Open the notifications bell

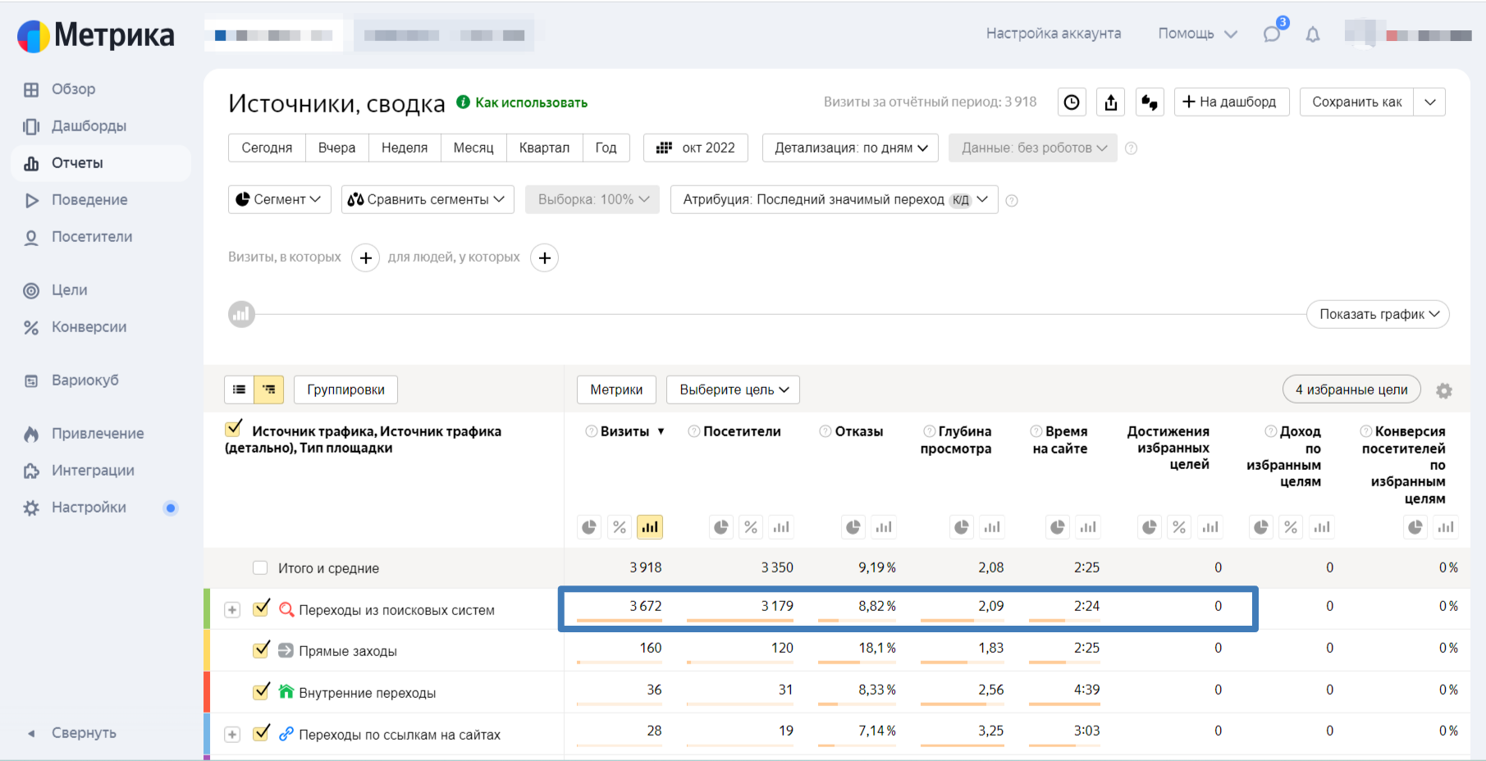point(1313,34)
